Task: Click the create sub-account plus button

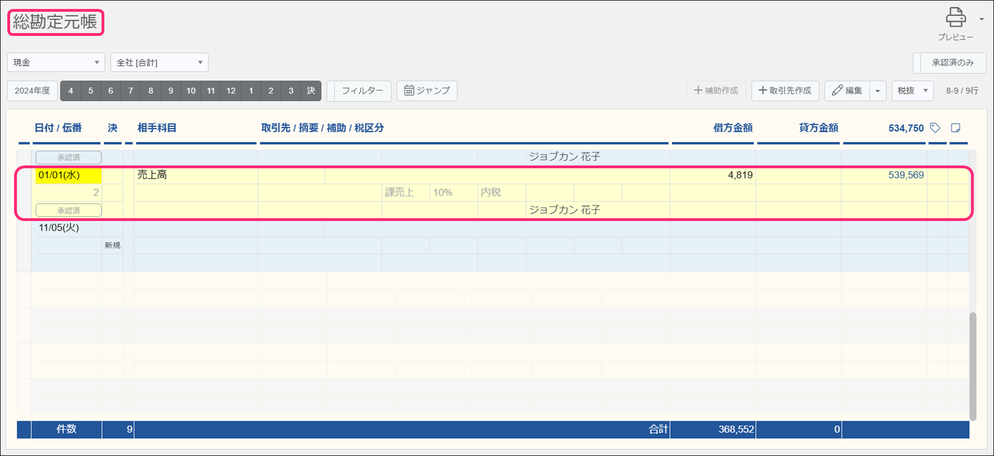Action: [716, 91]
